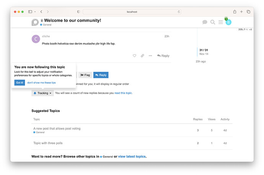
Task: Open the user avatar B menu
Action: [228, 22]
